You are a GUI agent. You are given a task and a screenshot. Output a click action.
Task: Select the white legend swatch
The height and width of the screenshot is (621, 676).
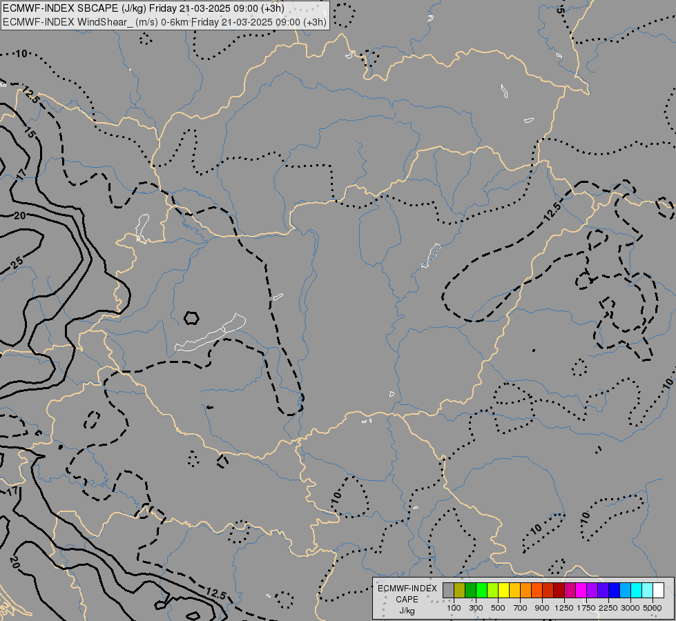(659, 591)
